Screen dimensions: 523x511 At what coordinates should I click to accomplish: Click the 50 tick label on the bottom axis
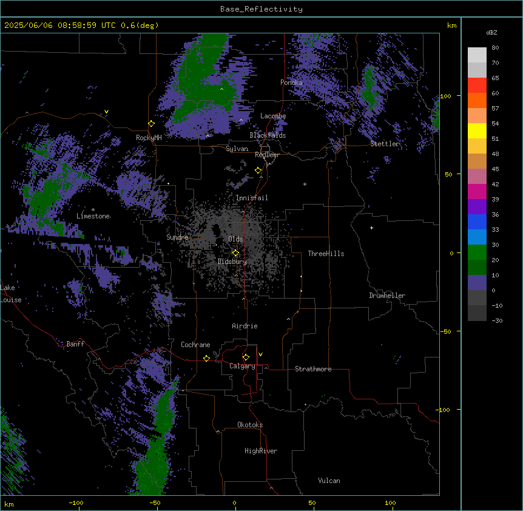coord(312,503)
